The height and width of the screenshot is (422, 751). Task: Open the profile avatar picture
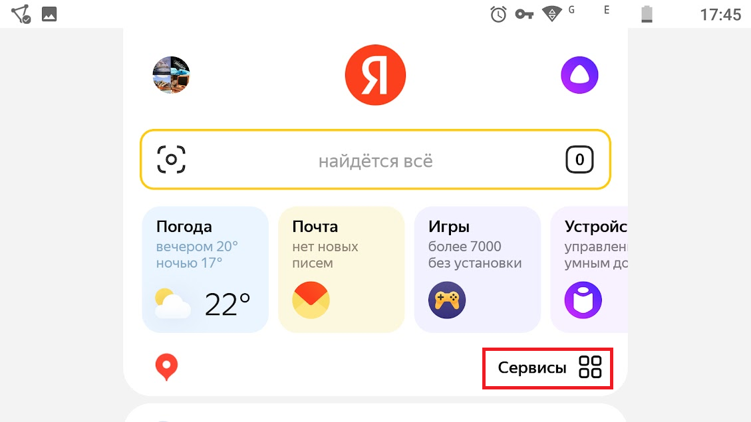(172, 75)
